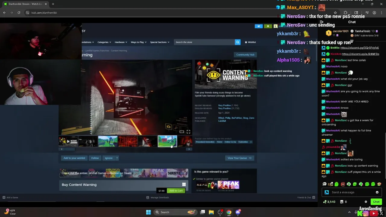Click the browser Back arrow
The height and width of the screenshot is (217, 386).
pyautogui.click(x=4, y=13)
